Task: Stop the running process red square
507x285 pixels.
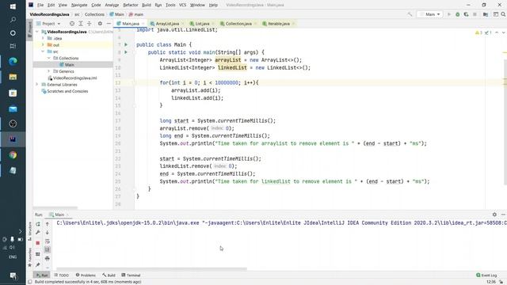Action: pyautogui.click(x=38, y=243)
